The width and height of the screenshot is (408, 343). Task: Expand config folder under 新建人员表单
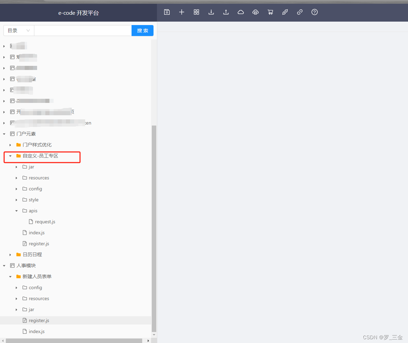tap(16, 288)
